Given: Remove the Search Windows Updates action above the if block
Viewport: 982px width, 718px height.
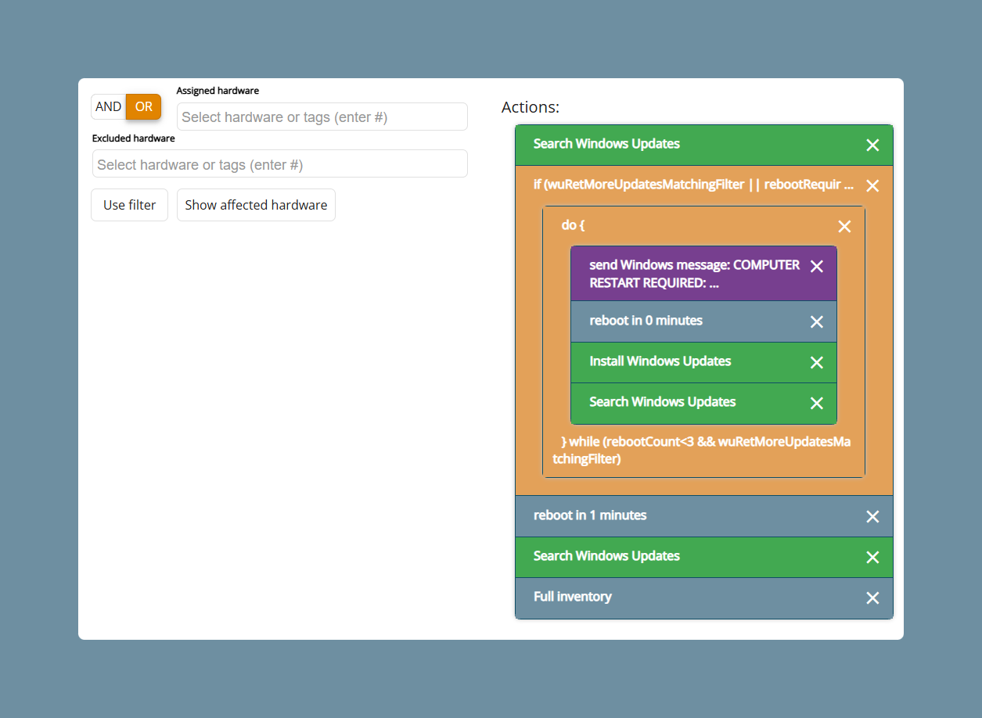Looking at the screenshot, I should (x=872, y=145).
